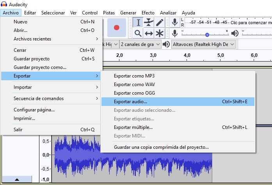The image size is (272, 185).
Task: Choose Cerrar in the Archivo menu
Action: pyautogui.click(x=51, y=50)
